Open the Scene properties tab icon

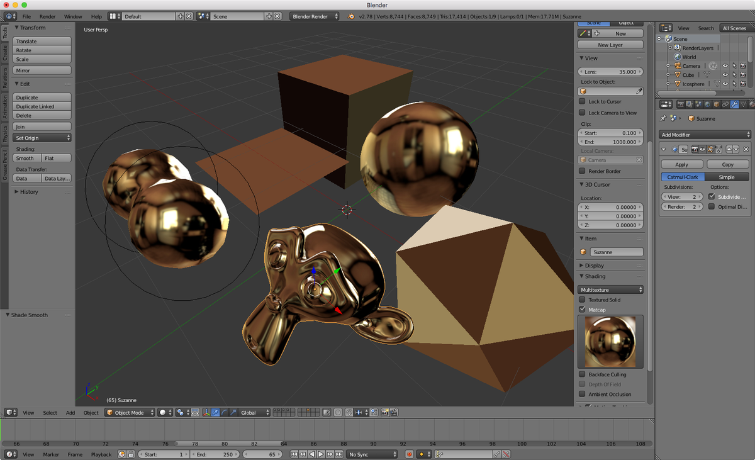pos(698,104)
